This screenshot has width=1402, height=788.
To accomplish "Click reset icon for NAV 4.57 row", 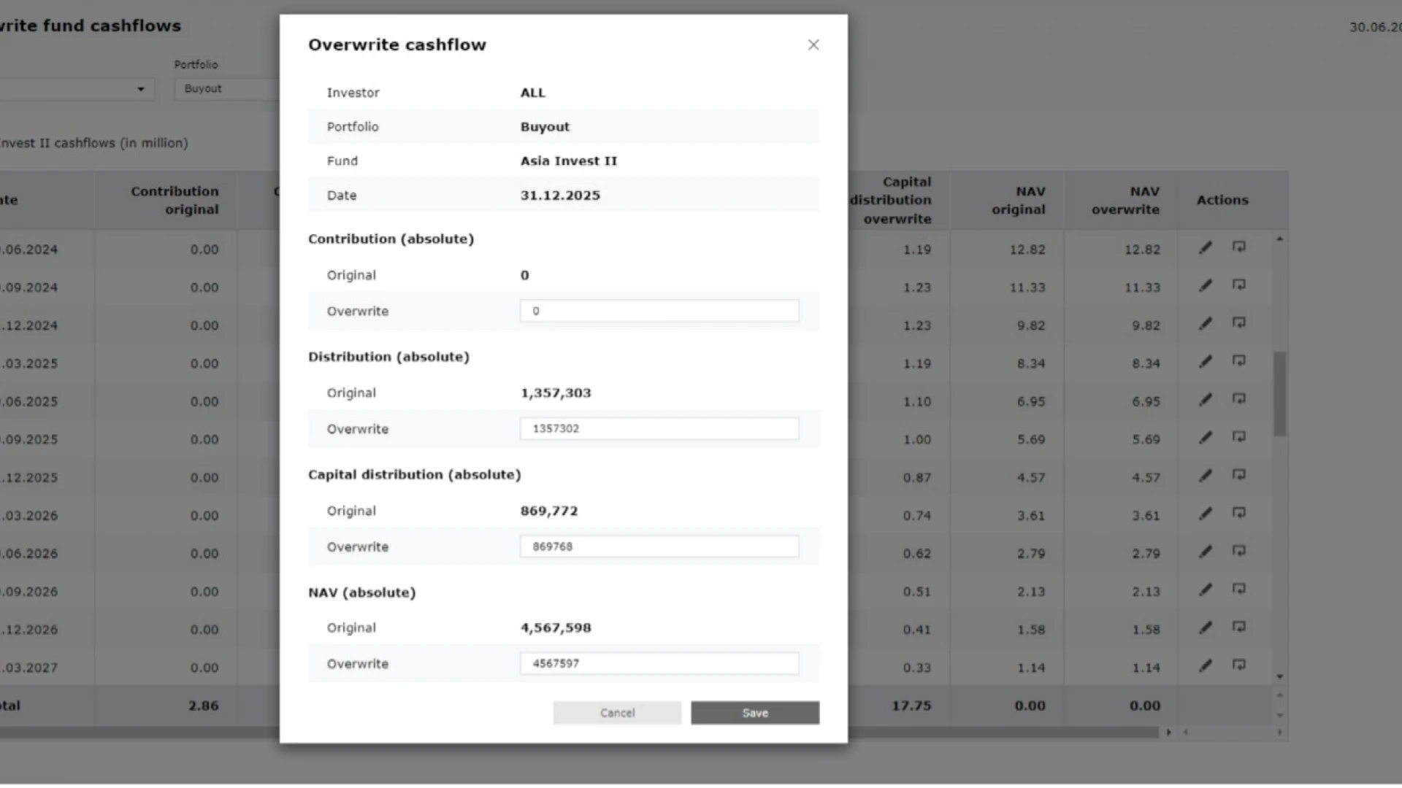I will (x=1238, y=475).
